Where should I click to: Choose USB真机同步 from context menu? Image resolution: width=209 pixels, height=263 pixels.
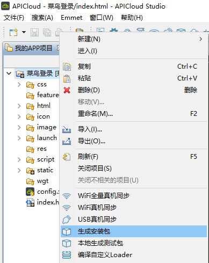click(x=134, y=220)
